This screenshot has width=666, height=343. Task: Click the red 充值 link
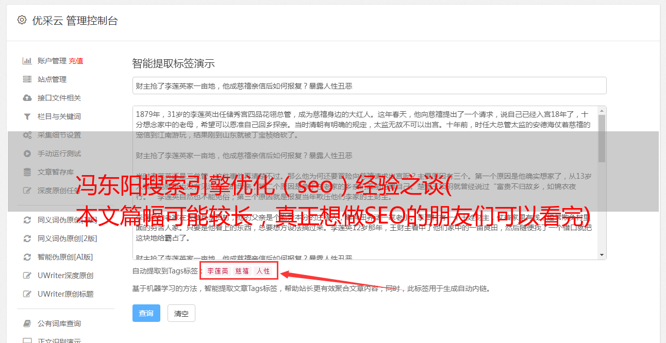(x=76, y=61)
